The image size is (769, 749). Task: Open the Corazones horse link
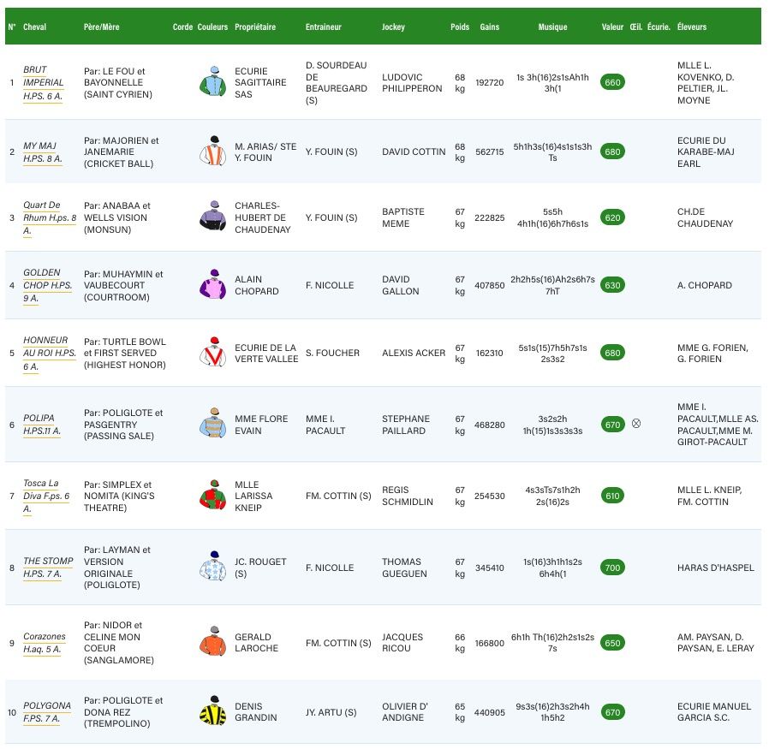43,643
